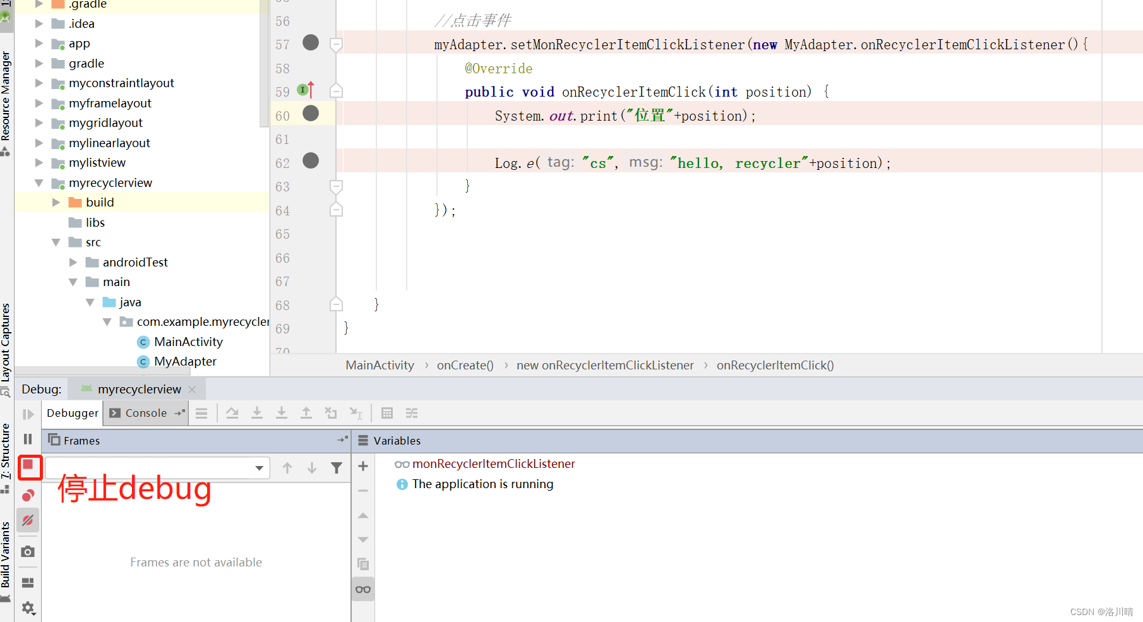Restore debugger layout

coord(28,582)
